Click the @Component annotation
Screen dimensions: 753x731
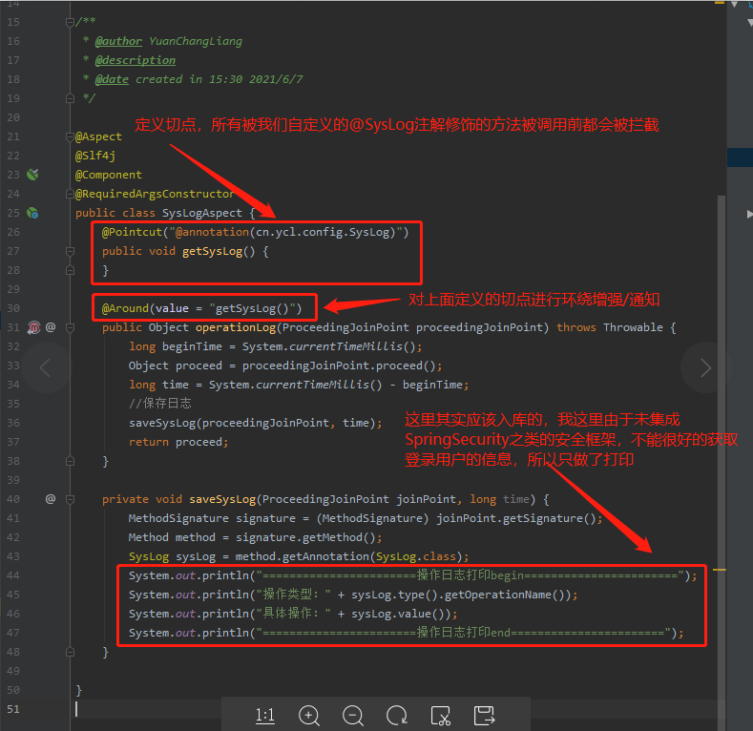click(109, 175)
